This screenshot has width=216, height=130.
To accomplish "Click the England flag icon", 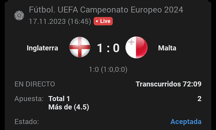I will coord(80,47).
